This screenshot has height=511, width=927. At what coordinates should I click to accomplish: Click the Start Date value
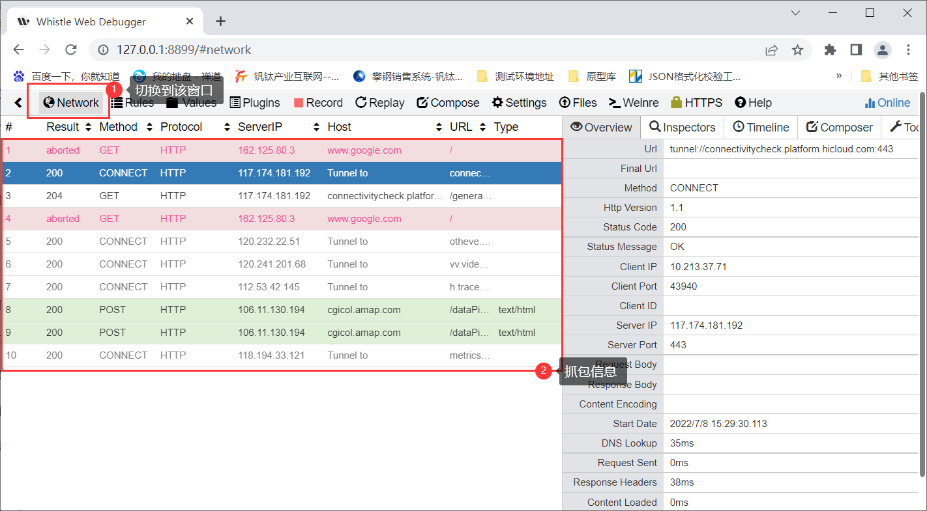(718, 424)
